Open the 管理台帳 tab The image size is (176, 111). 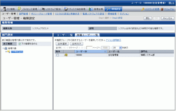(96, 9)
